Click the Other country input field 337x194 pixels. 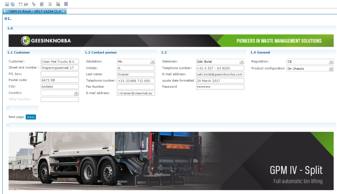(x=60, y=99)
